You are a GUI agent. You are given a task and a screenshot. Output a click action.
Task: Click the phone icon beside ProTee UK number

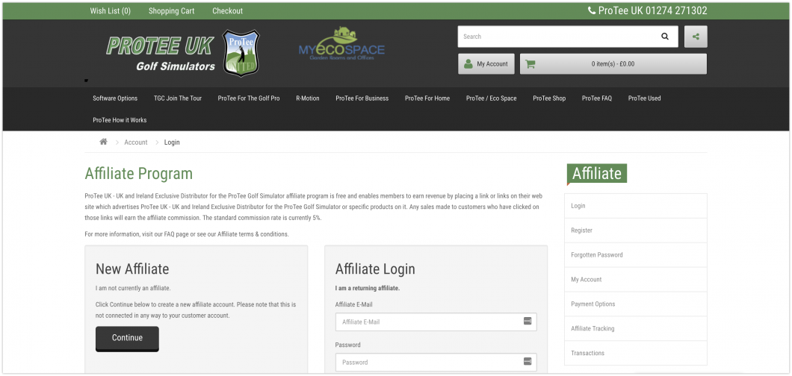click(x=592, y=10)
